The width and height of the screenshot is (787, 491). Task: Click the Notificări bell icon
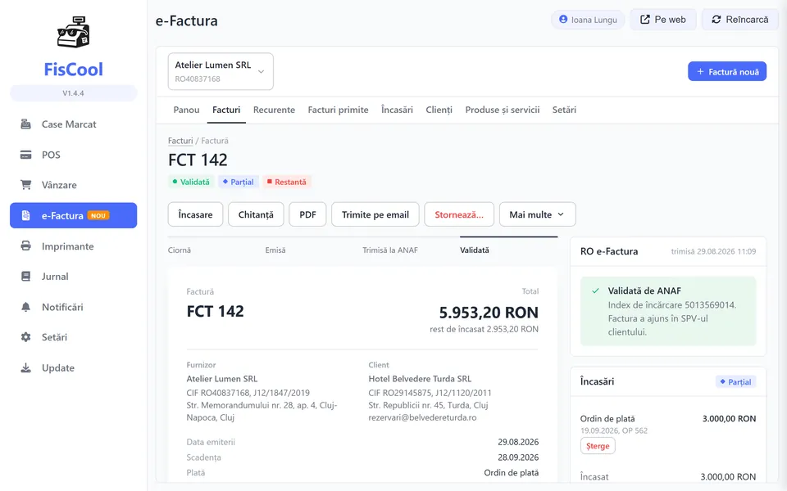[25, 307]
